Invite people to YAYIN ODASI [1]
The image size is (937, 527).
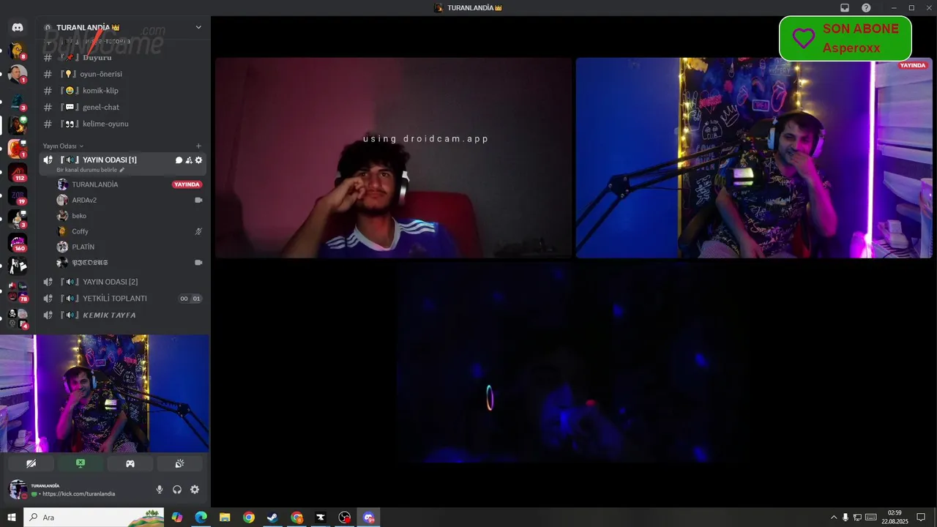point(189,160)
